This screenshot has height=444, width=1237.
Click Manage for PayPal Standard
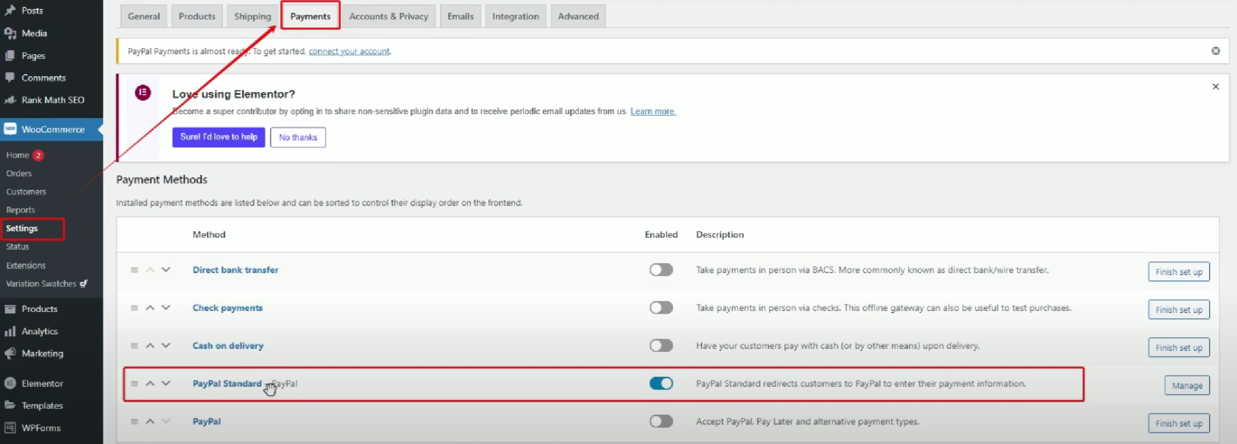(x=1187, y=386)
